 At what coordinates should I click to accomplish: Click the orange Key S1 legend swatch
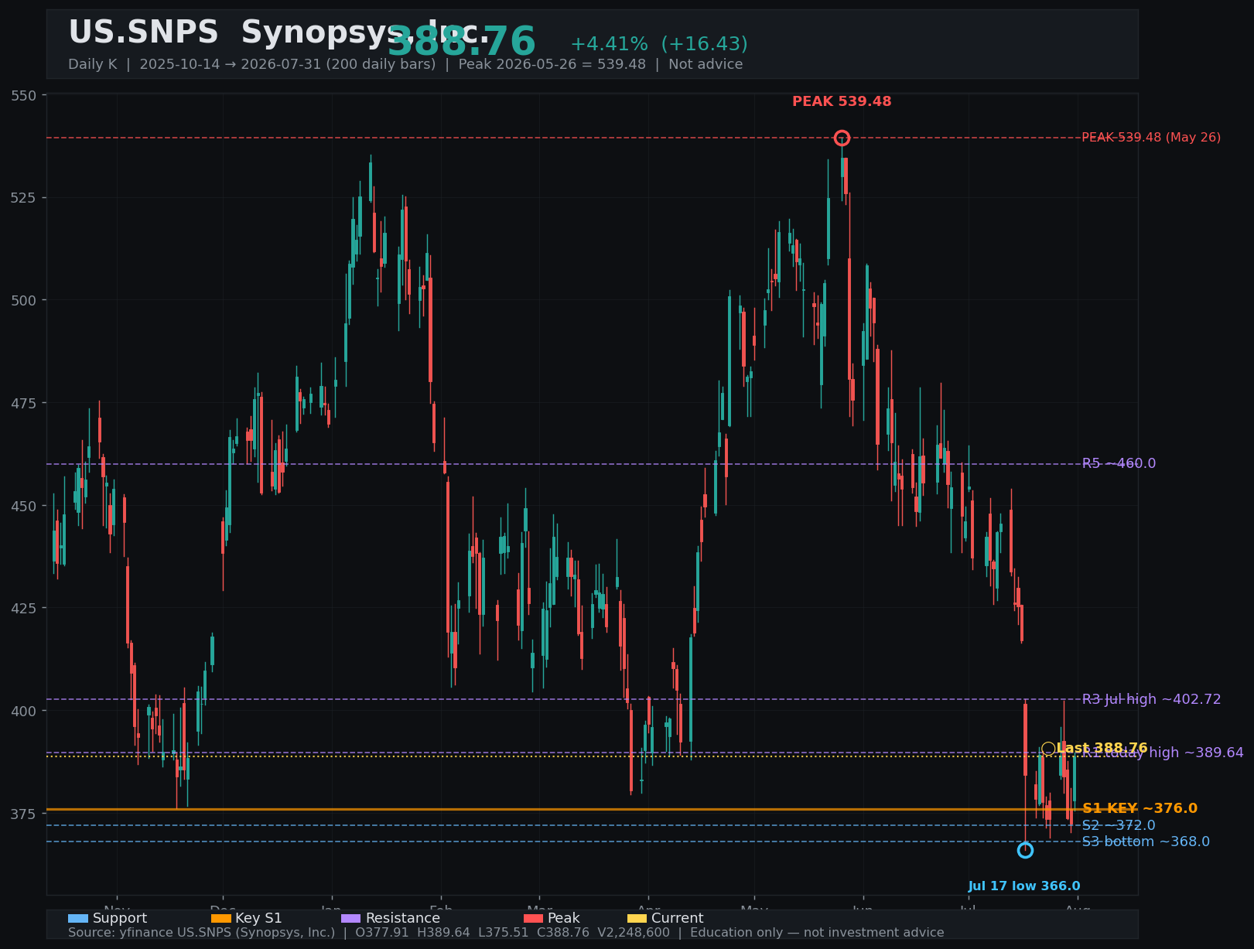pyautogui.click(x=221, y=918)
